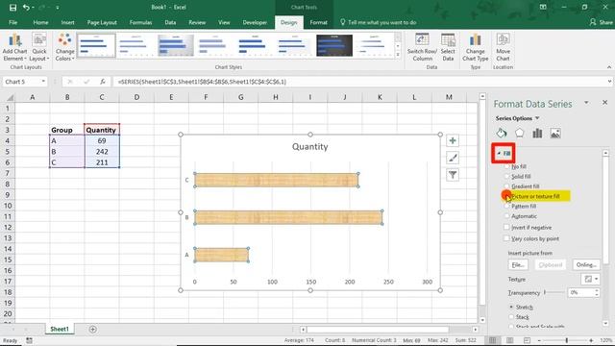Click the formula bar text
Viewport: 615px width, 346px height.
coord(202,82)
